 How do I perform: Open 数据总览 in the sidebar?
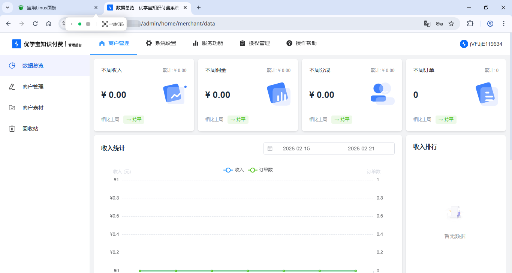(33, 66)
